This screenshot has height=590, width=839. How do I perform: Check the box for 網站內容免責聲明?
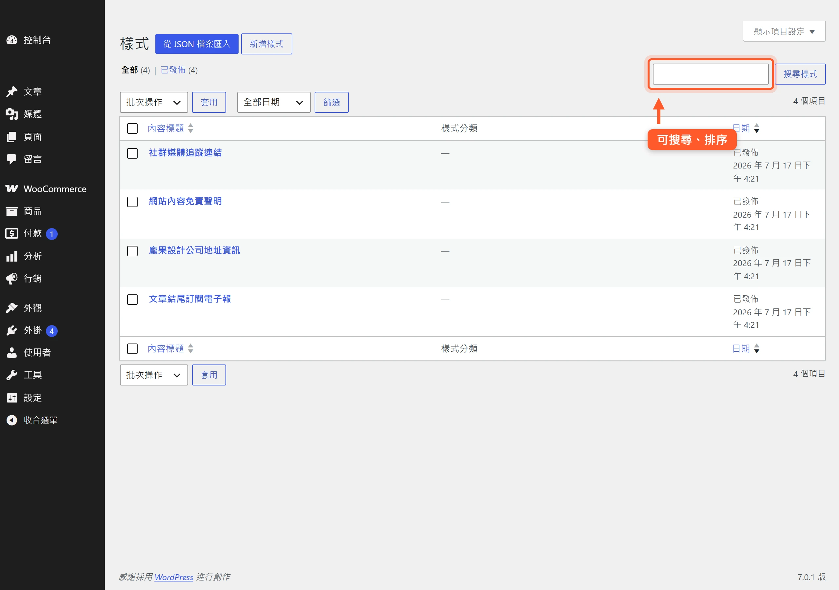pos(132,202)
